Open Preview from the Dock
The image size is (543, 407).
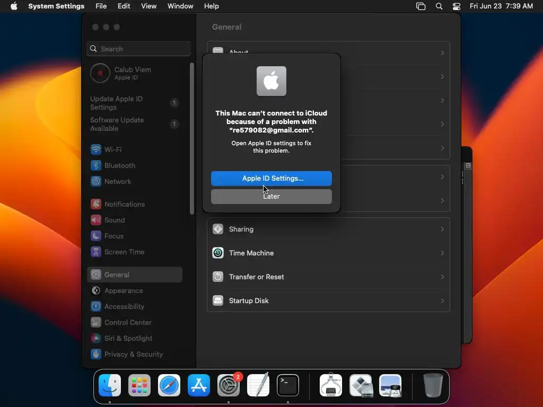coord(390,385)
